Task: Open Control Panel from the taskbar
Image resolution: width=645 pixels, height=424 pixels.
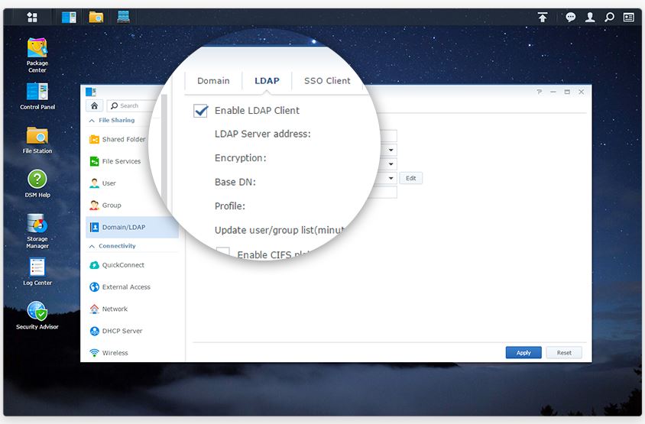Action: click(x=69, y=18)
